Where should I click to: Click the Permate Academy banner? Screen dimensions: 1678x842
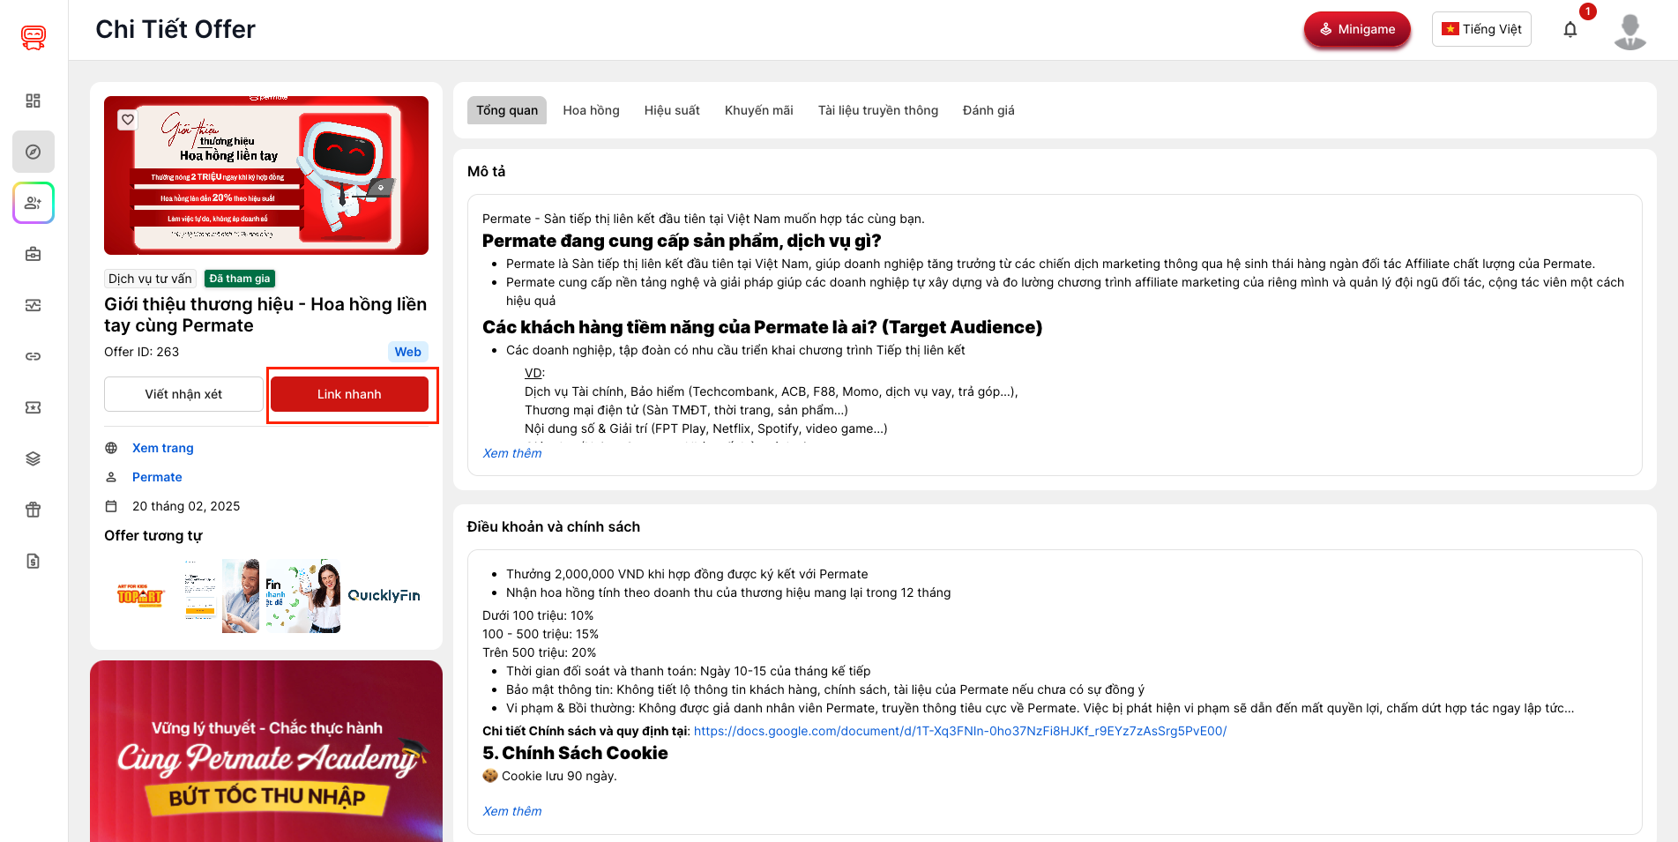tap(266, 751)
